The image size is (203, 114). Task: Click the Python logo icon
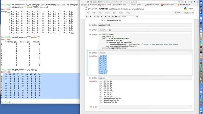click(x=185, y=9)
